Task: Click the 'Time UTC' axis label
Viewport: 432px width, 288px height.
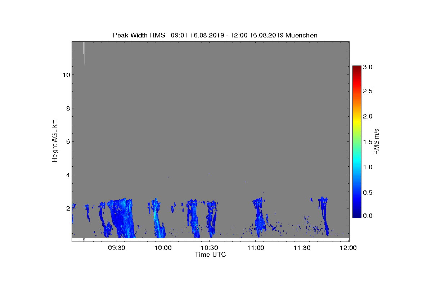Action: coord(211,255)
